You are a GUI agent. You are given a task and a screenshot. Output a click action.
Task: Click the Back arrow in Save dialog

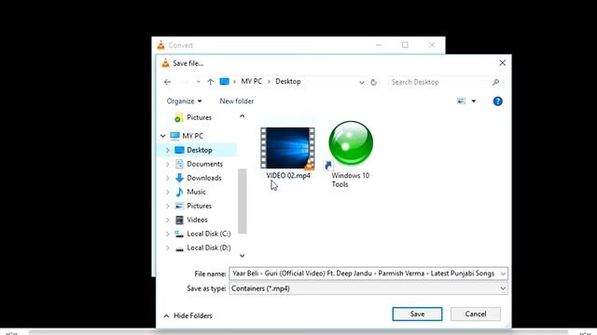[x=168, y=82]
